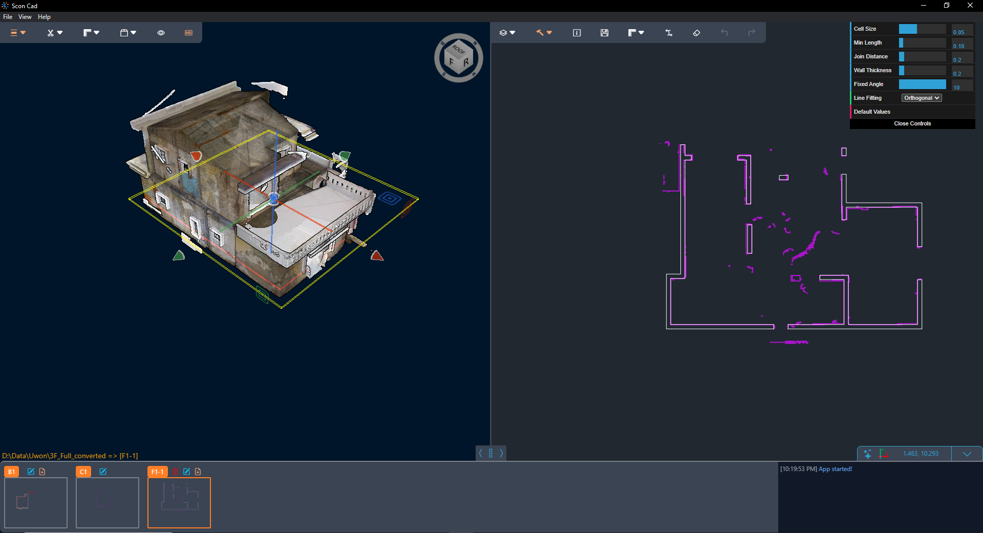
Task: Click the edit icon for section C1
Action: coord(103,472)
